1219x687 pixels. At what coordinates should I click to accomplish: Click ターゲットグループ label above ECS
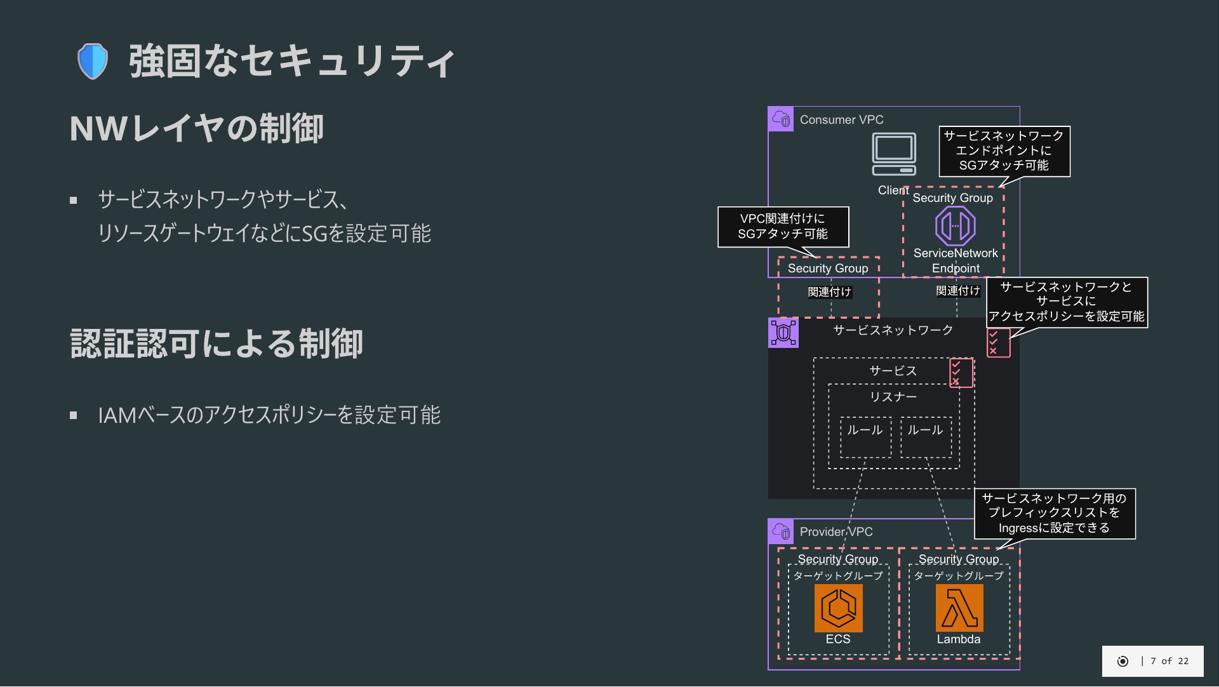(x=838, y=576)
